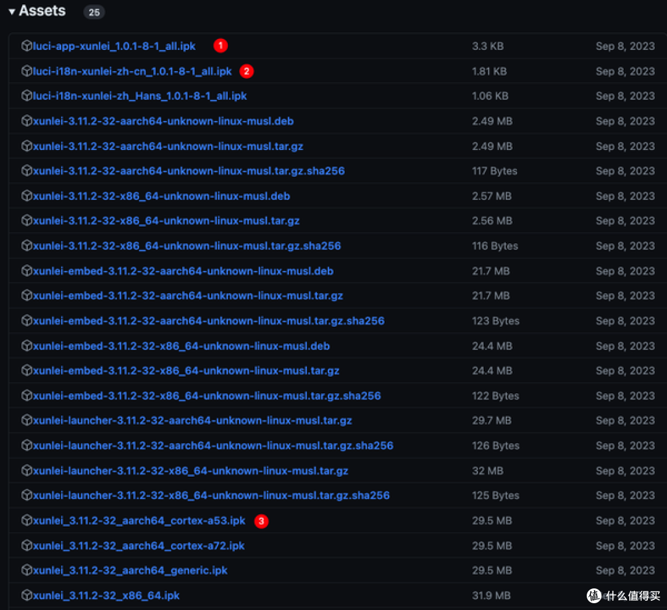This screenshot has width=667, height=610.
Task: Click the 1.06 KB size of luci-i18n-xunlei-zh_Hans
Action: tap(490, 96)
